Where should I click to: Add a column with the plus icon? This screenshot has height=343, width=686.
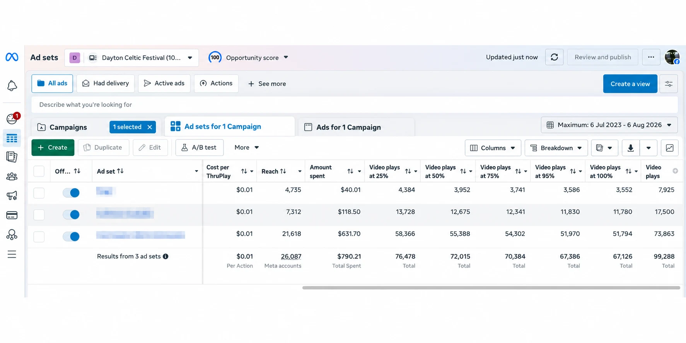tap(675, 171)
